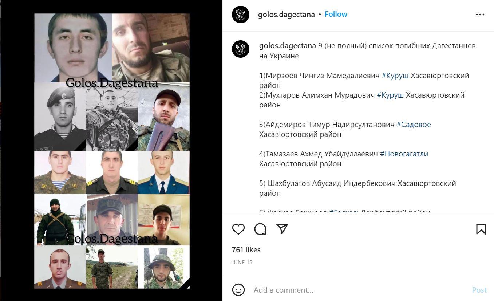Click the profile avatar beside the caption
494x301 pixels.
(x=241, y=49)
